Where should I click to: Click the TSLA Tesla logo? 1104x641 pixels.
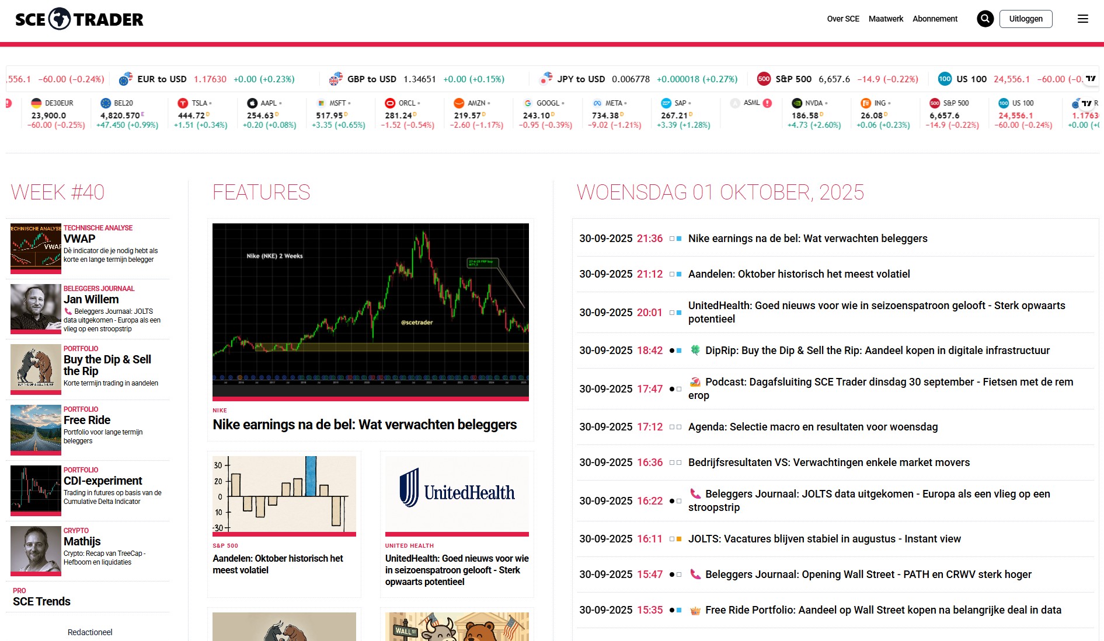[x=183, y=103]
